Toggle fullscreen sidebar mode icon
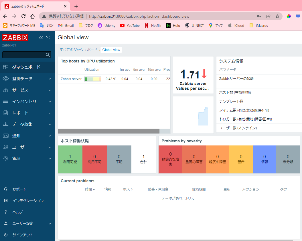This screenshot has height=241, width=302. coord(48,37)
